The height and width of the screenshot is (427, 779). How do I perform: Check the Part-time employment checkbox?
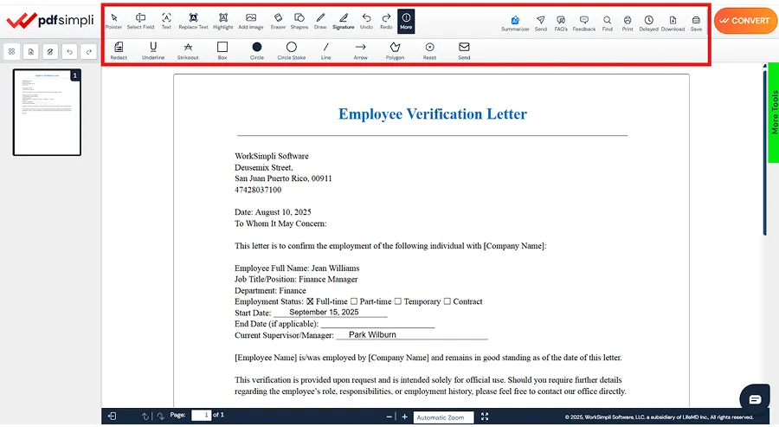click(353, 301)
